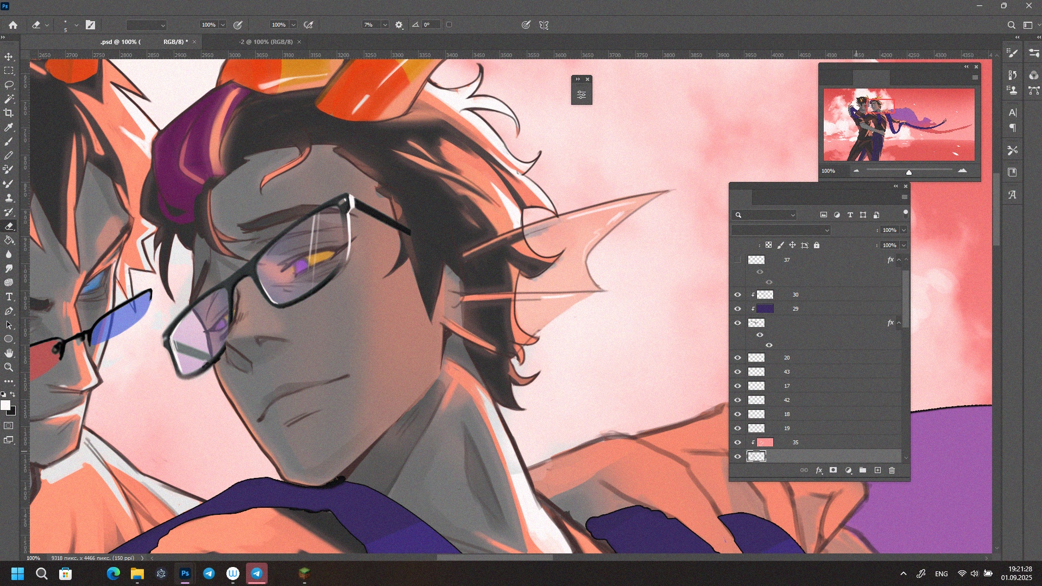The image size is (1042, 586).
Task: Delete layer using the trash icon
Action: point(892,470)
